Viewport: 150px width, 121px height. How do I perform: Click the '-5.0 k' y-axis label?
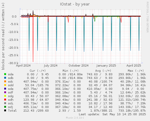click(x=14, y=24)
